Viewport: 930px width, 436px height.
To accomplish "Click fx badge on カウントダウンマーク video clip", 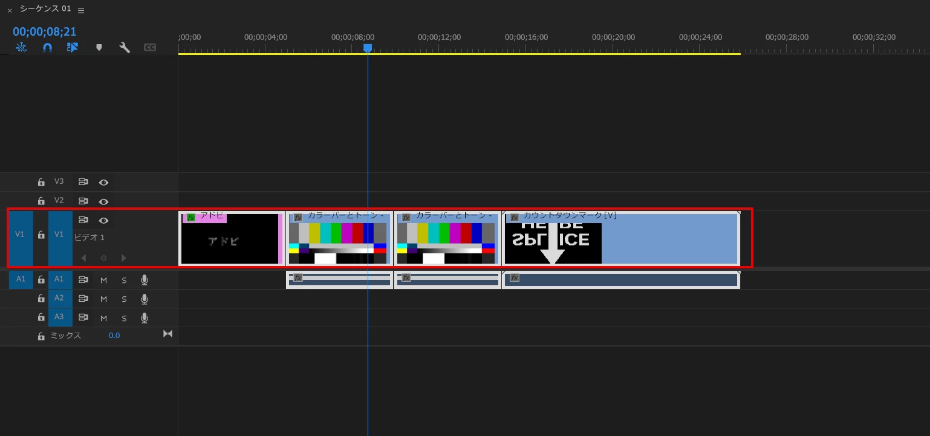I will point(515,217).
